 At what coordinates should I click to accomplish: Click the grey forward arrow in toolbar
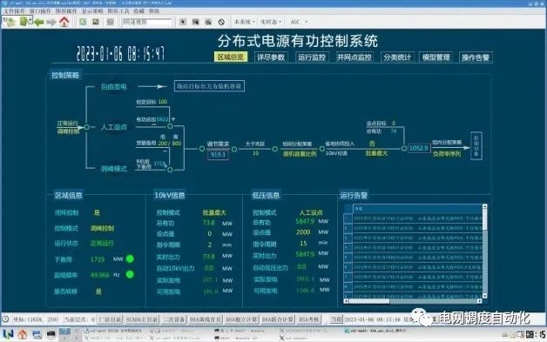pos(51,22)
